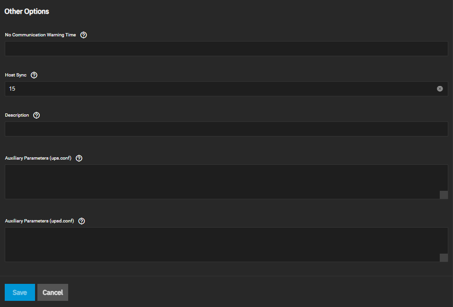Cancel the form changes
The width and height of the screenshot is (453, 307).
53,292
